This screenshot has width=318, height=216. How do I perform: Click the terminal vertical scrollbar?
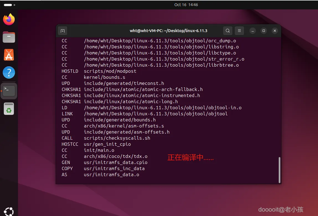[280, 170]
